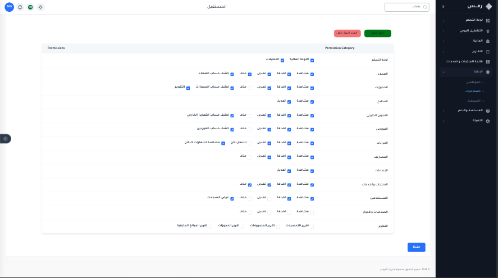
Task: Click in the بحث search field
Action: (x=406, y=7)
